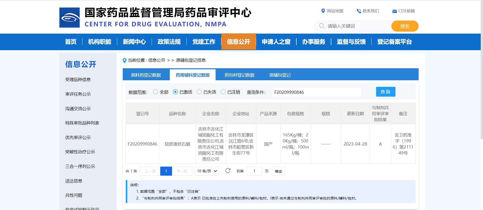Viewport: 483px width, 210px height.
Task: Open 三合一序列公示 in the sidebar
Action: pyautogui.click(x=80, y=166)
